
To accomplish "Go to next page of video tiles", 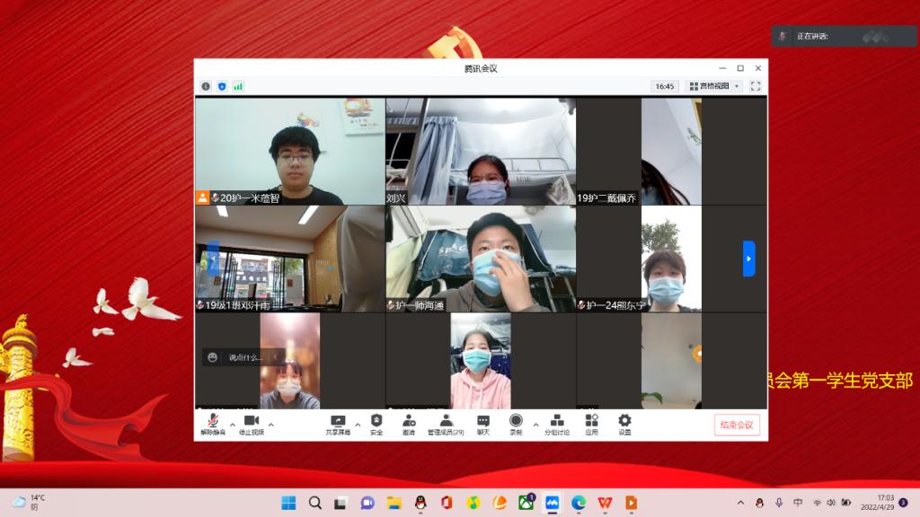I will (748, 258).
